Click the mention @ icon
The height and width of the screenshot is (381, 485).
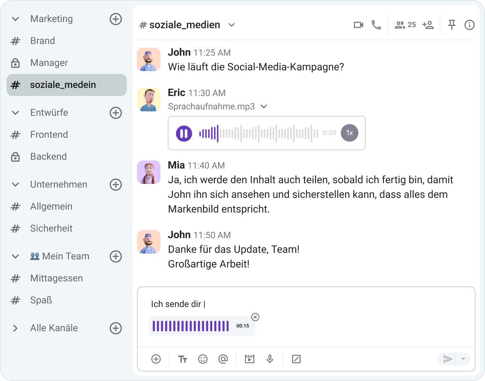(223, 359)
